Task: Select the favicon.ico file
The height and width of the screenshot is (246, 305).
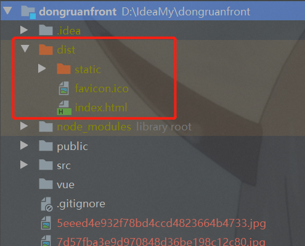Action: (x=102, y=89)
